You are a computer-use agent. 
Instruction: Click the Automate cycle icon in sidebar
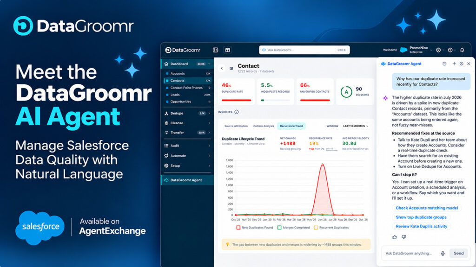[166, 156]
